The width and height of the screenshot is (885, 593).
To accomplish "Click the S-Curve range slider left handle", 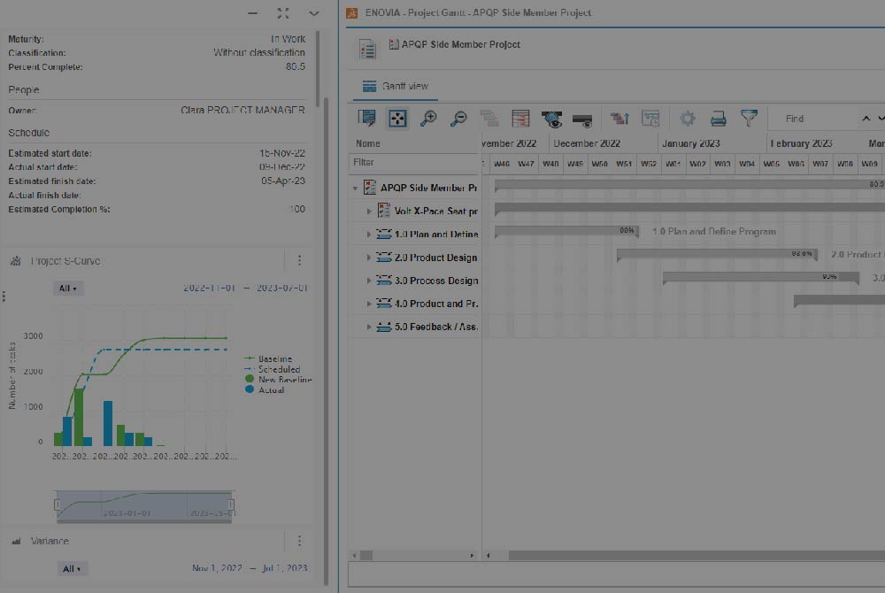I will tap(58, 504).
